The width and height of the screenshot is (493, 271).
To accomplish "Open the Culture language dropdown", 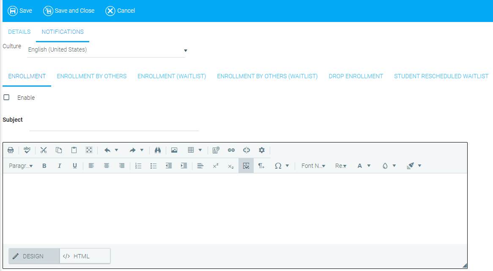I will [x=107, y=50].
